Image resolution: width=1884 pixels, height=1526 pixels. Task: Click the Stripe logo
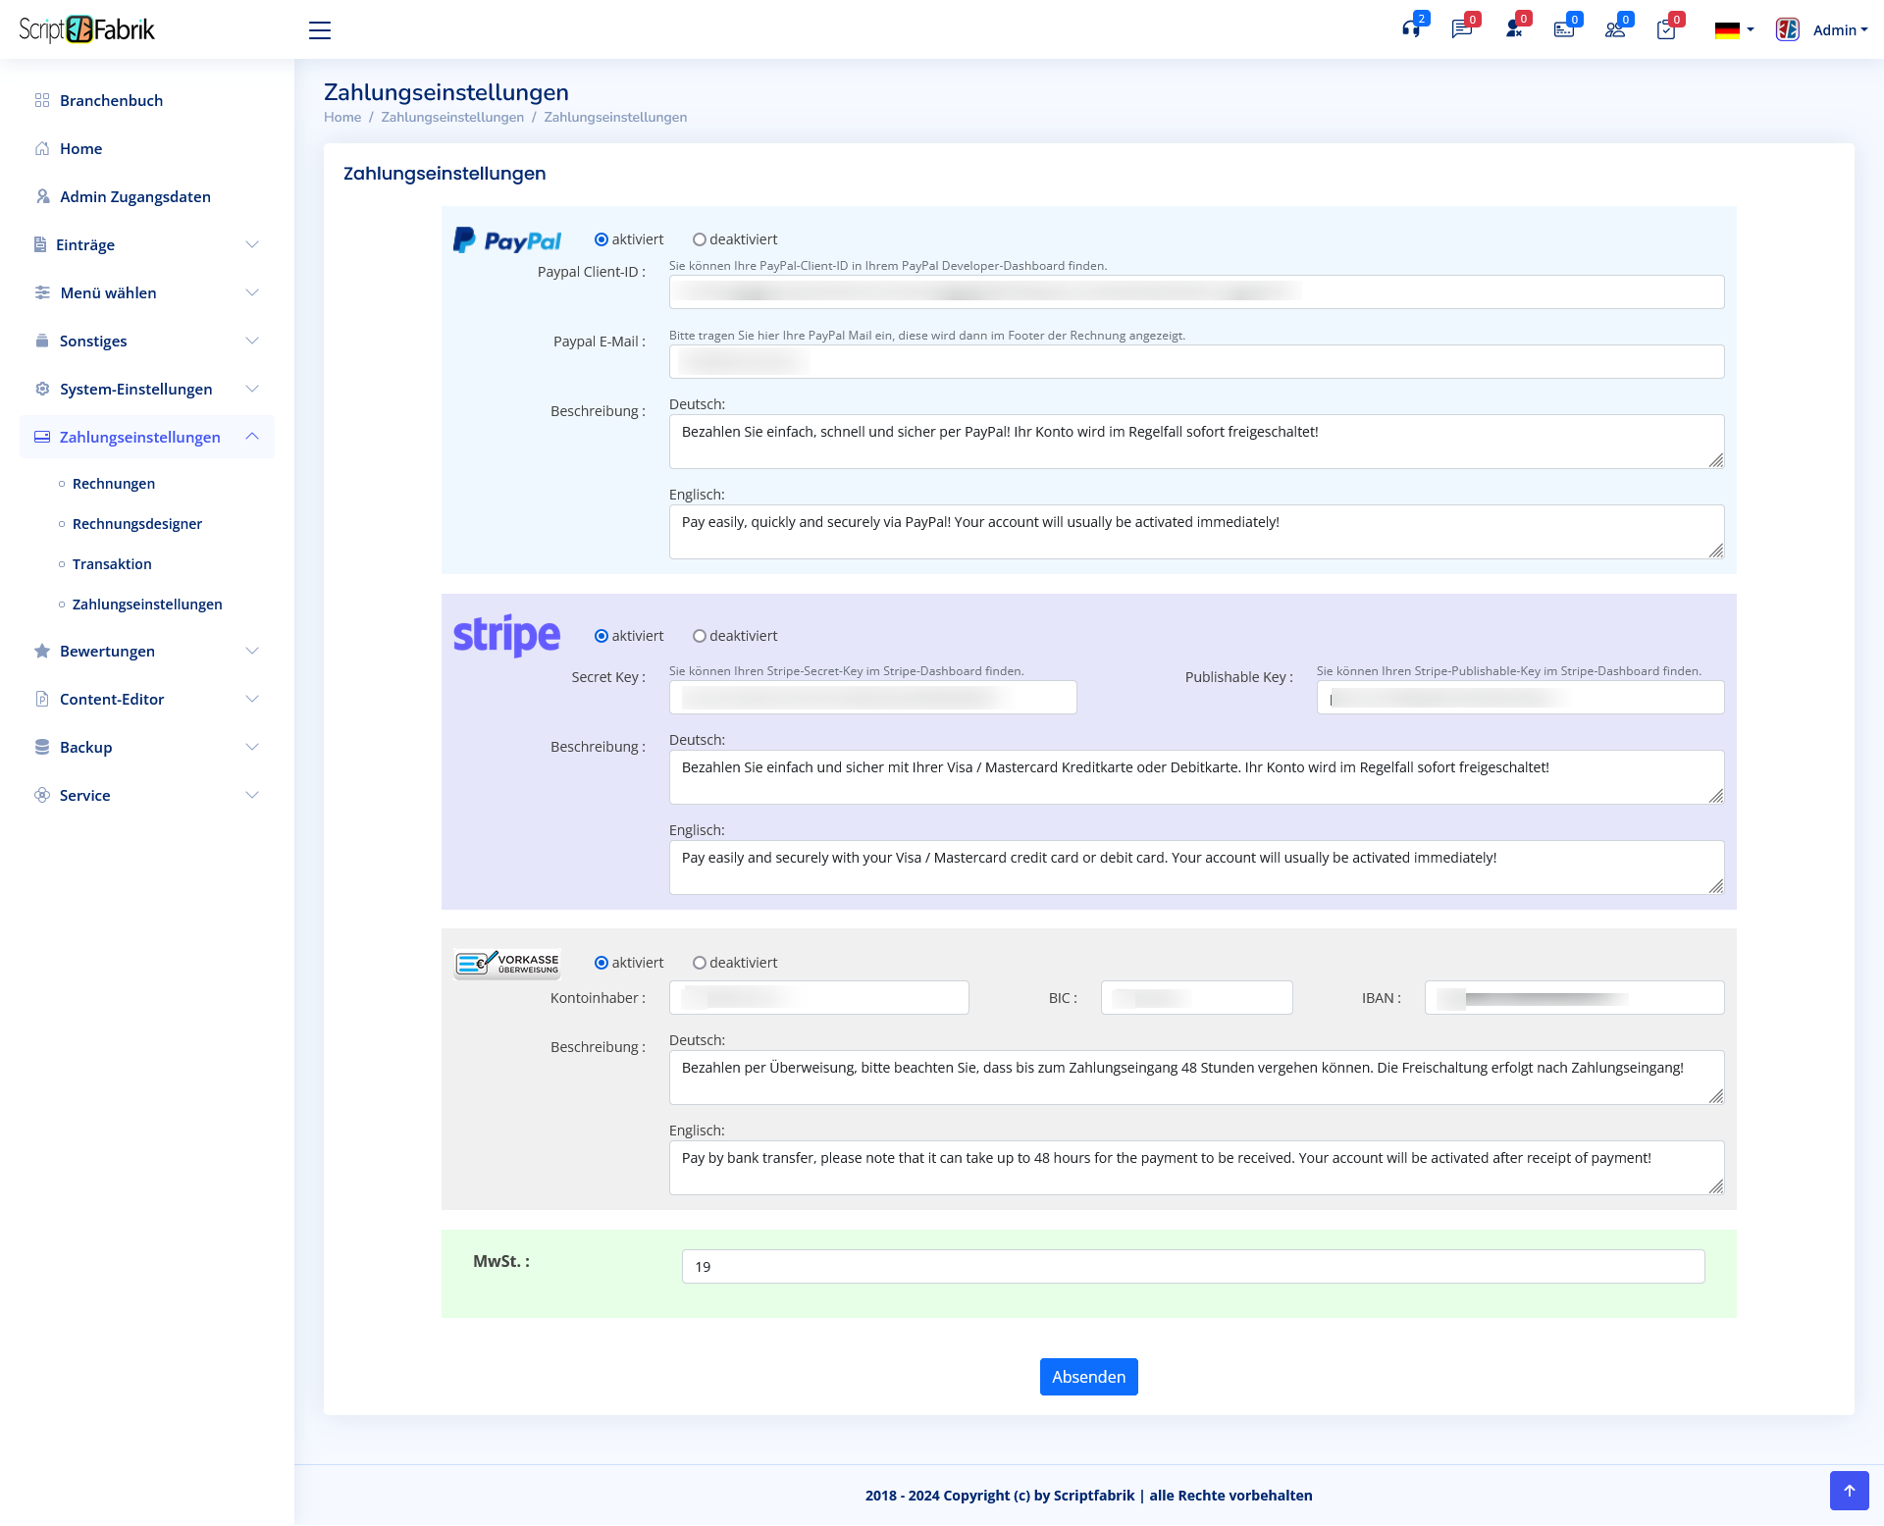click(506, 635)
